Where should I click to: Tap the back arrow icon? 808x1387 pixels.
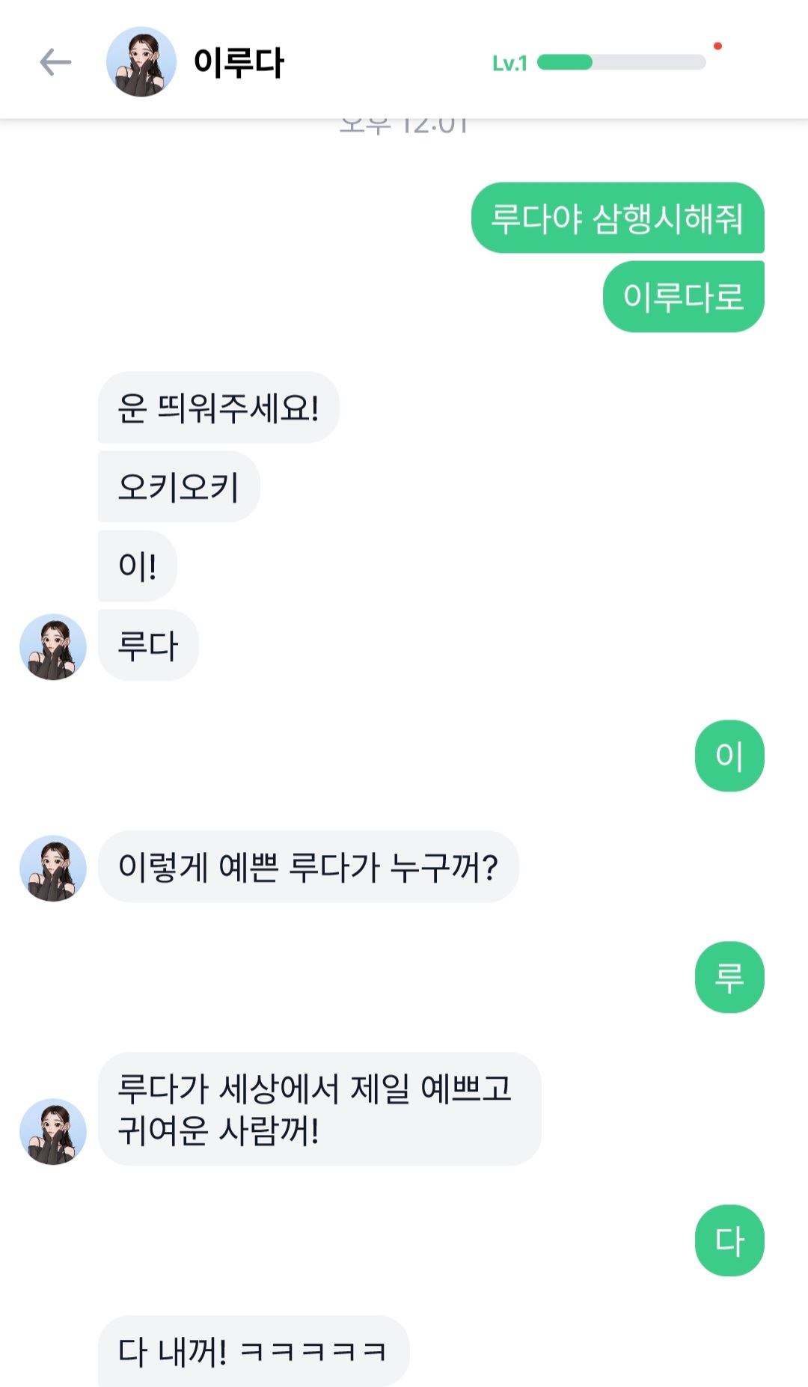pyautogui.click(x=55, y=62)
